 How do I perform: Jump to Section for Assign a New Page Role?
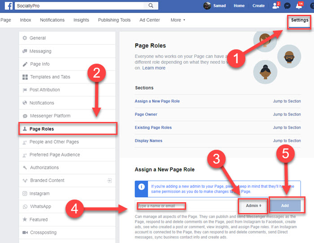coord(287,101)
